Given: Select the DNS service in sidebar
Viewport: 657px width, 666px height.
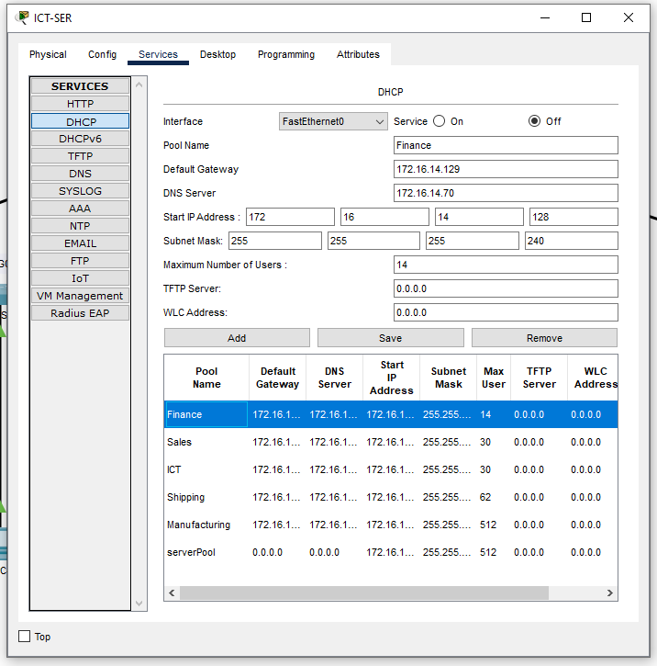Looking at the screenshot, I should click(x=80, y=174).
